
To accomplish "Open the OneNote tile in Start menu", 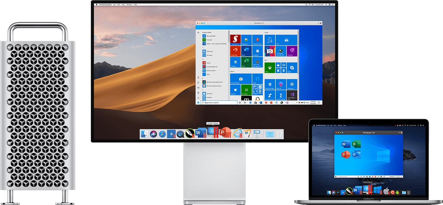I will [292, 51].
